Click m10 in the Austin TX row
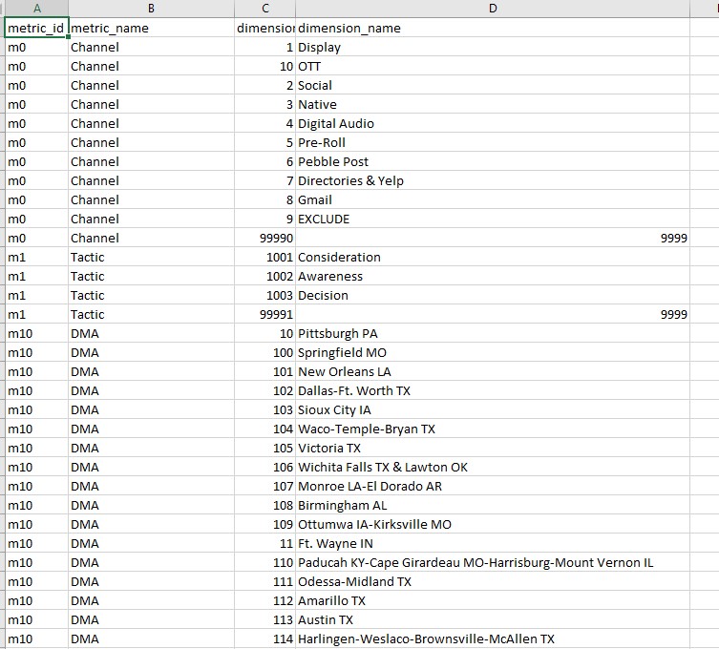 click(36, 620)
